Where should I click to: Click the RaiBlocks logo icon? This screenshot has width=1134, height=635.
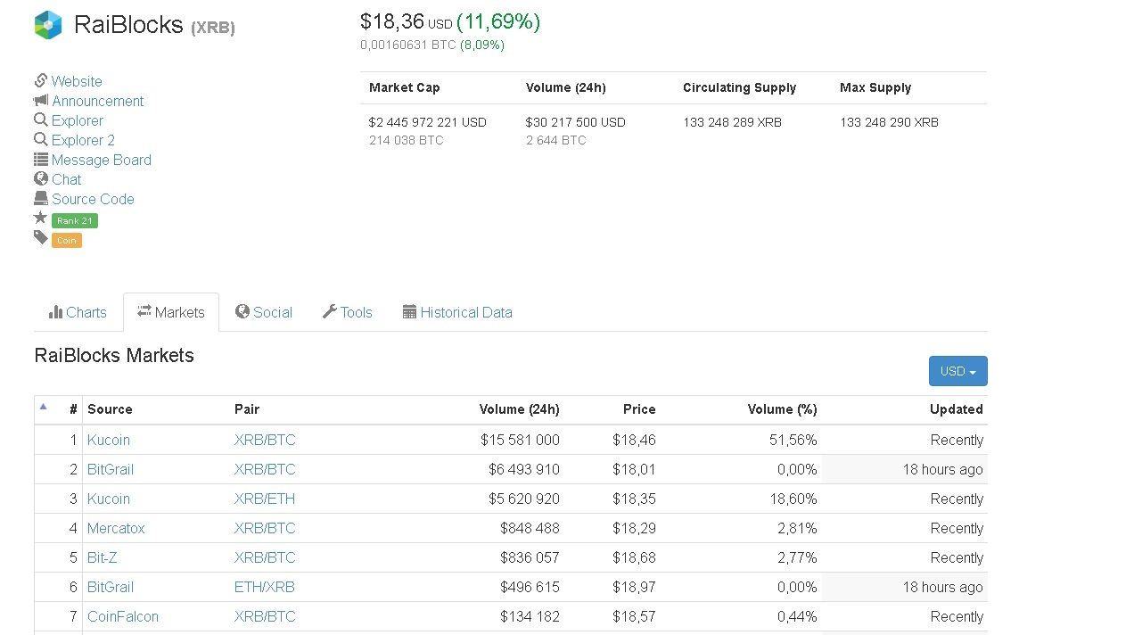[x=48, y=25]
